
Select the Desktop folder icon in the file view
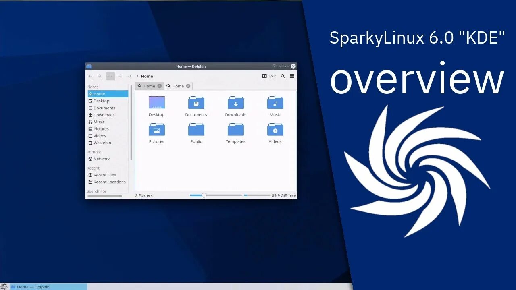(x=157, y=102)
